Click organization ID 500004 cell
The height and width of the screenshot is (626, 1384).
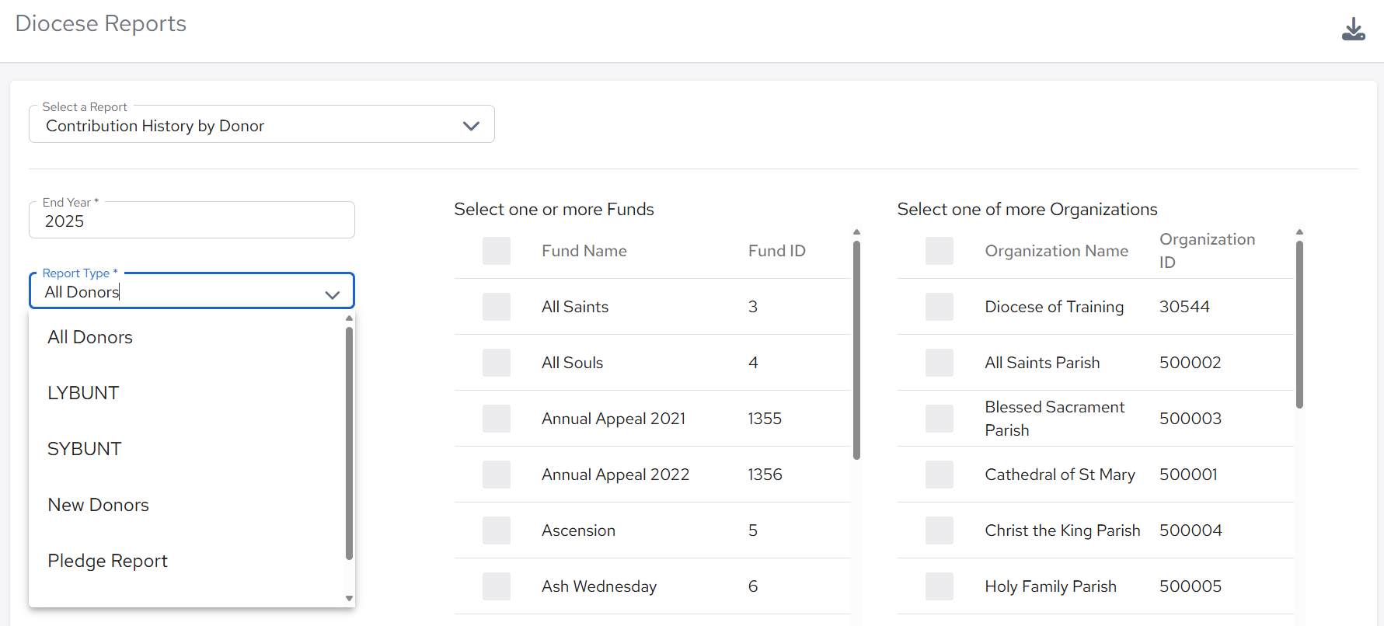(1191, 530)
